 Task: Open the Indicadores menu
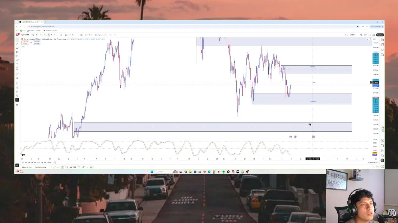(x=71, y=35)
